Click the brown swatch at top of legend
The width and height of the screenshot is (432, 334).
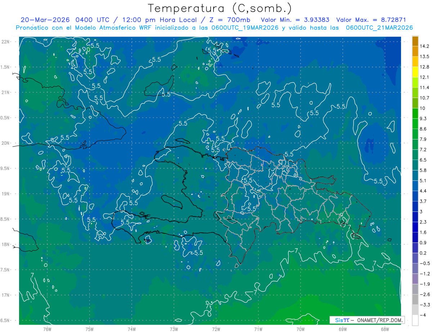pyautogui.click(x=415, y=41)
